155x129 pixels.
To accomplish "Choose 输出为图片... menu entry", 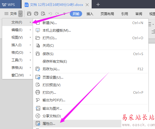I will pyautogui.click(x=91, y=109).
